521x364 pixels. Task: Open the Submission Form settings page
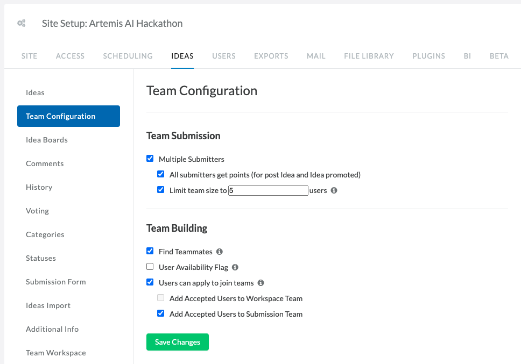(55, 282)
